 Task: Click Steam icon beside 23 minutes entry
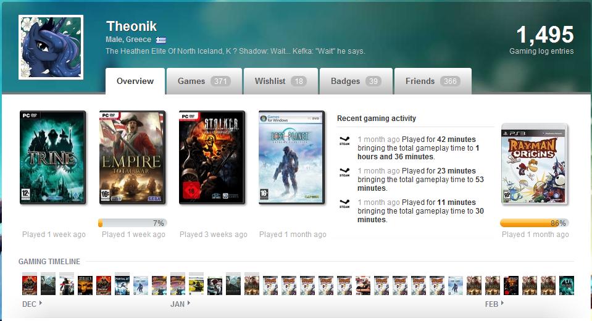[344, 172]
